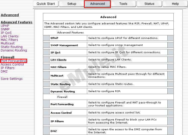
Task: Go to the Status tab
Action: click(x=149, y=4)
